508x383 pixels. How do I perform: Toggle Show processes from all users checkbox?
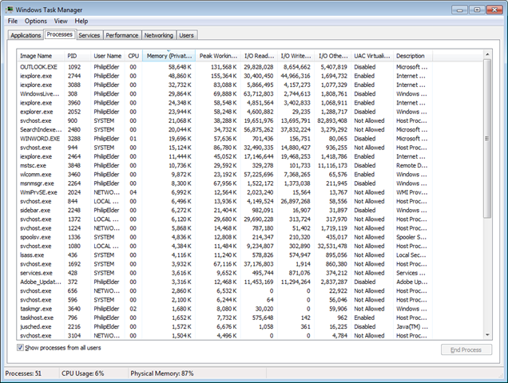[x=20, y=348]
